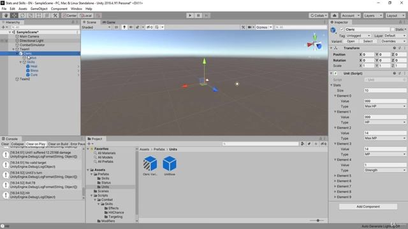The height and width of the screenshot is (229, 408).
Task: Toggle the Static checkbox
Action: point(392,29)
